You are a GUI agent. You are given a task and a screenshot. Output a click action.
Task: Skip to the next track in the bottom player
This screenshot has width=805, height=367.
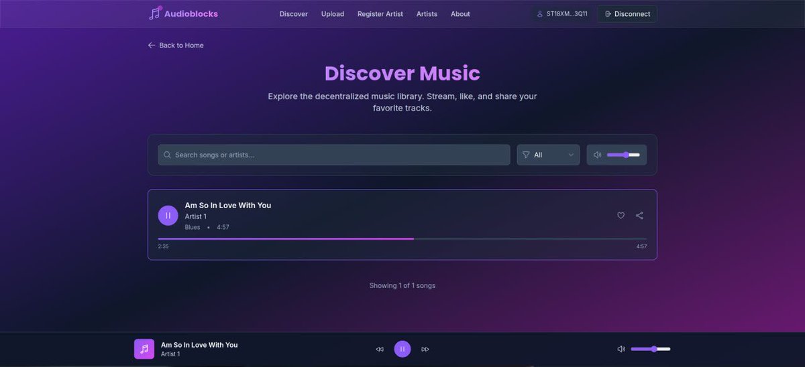(x=425, y=349)
